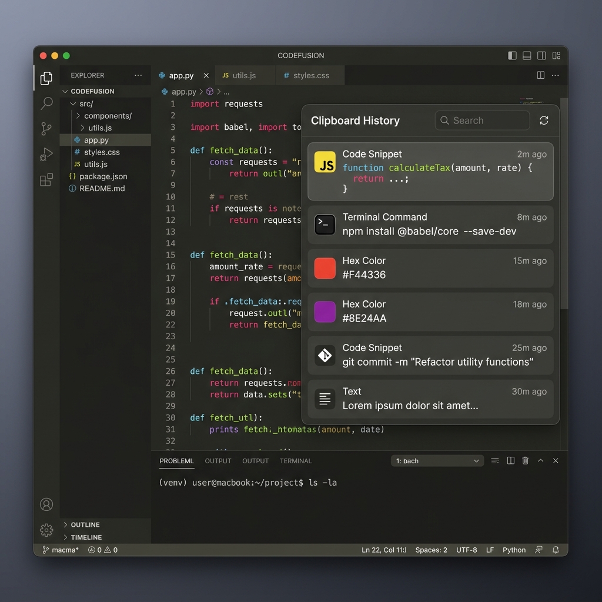Image resolution: width=602 pixels, height=602 pixels.
Task: Close the bottom panel
Action: click(x=556, y=461)
